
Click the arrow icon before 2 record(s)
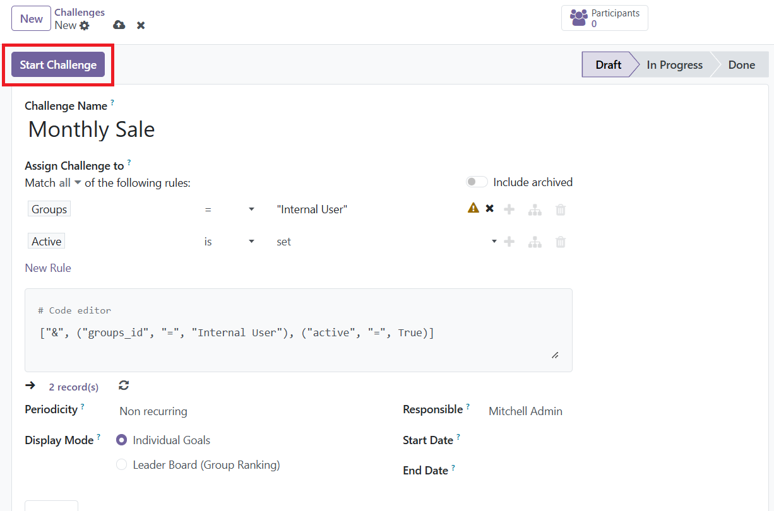point(30,385)
